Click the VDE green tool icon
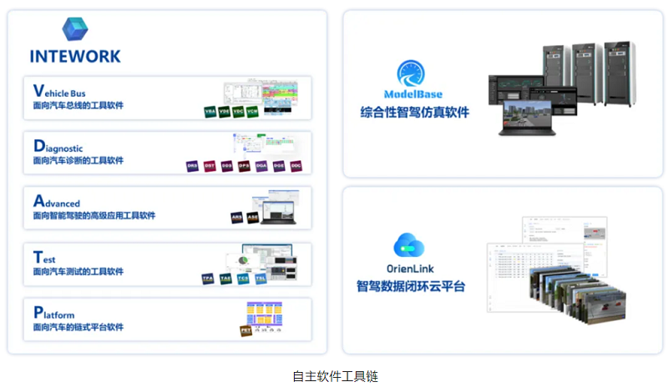Screen dimensions: 668x387 tap(224, 112)
